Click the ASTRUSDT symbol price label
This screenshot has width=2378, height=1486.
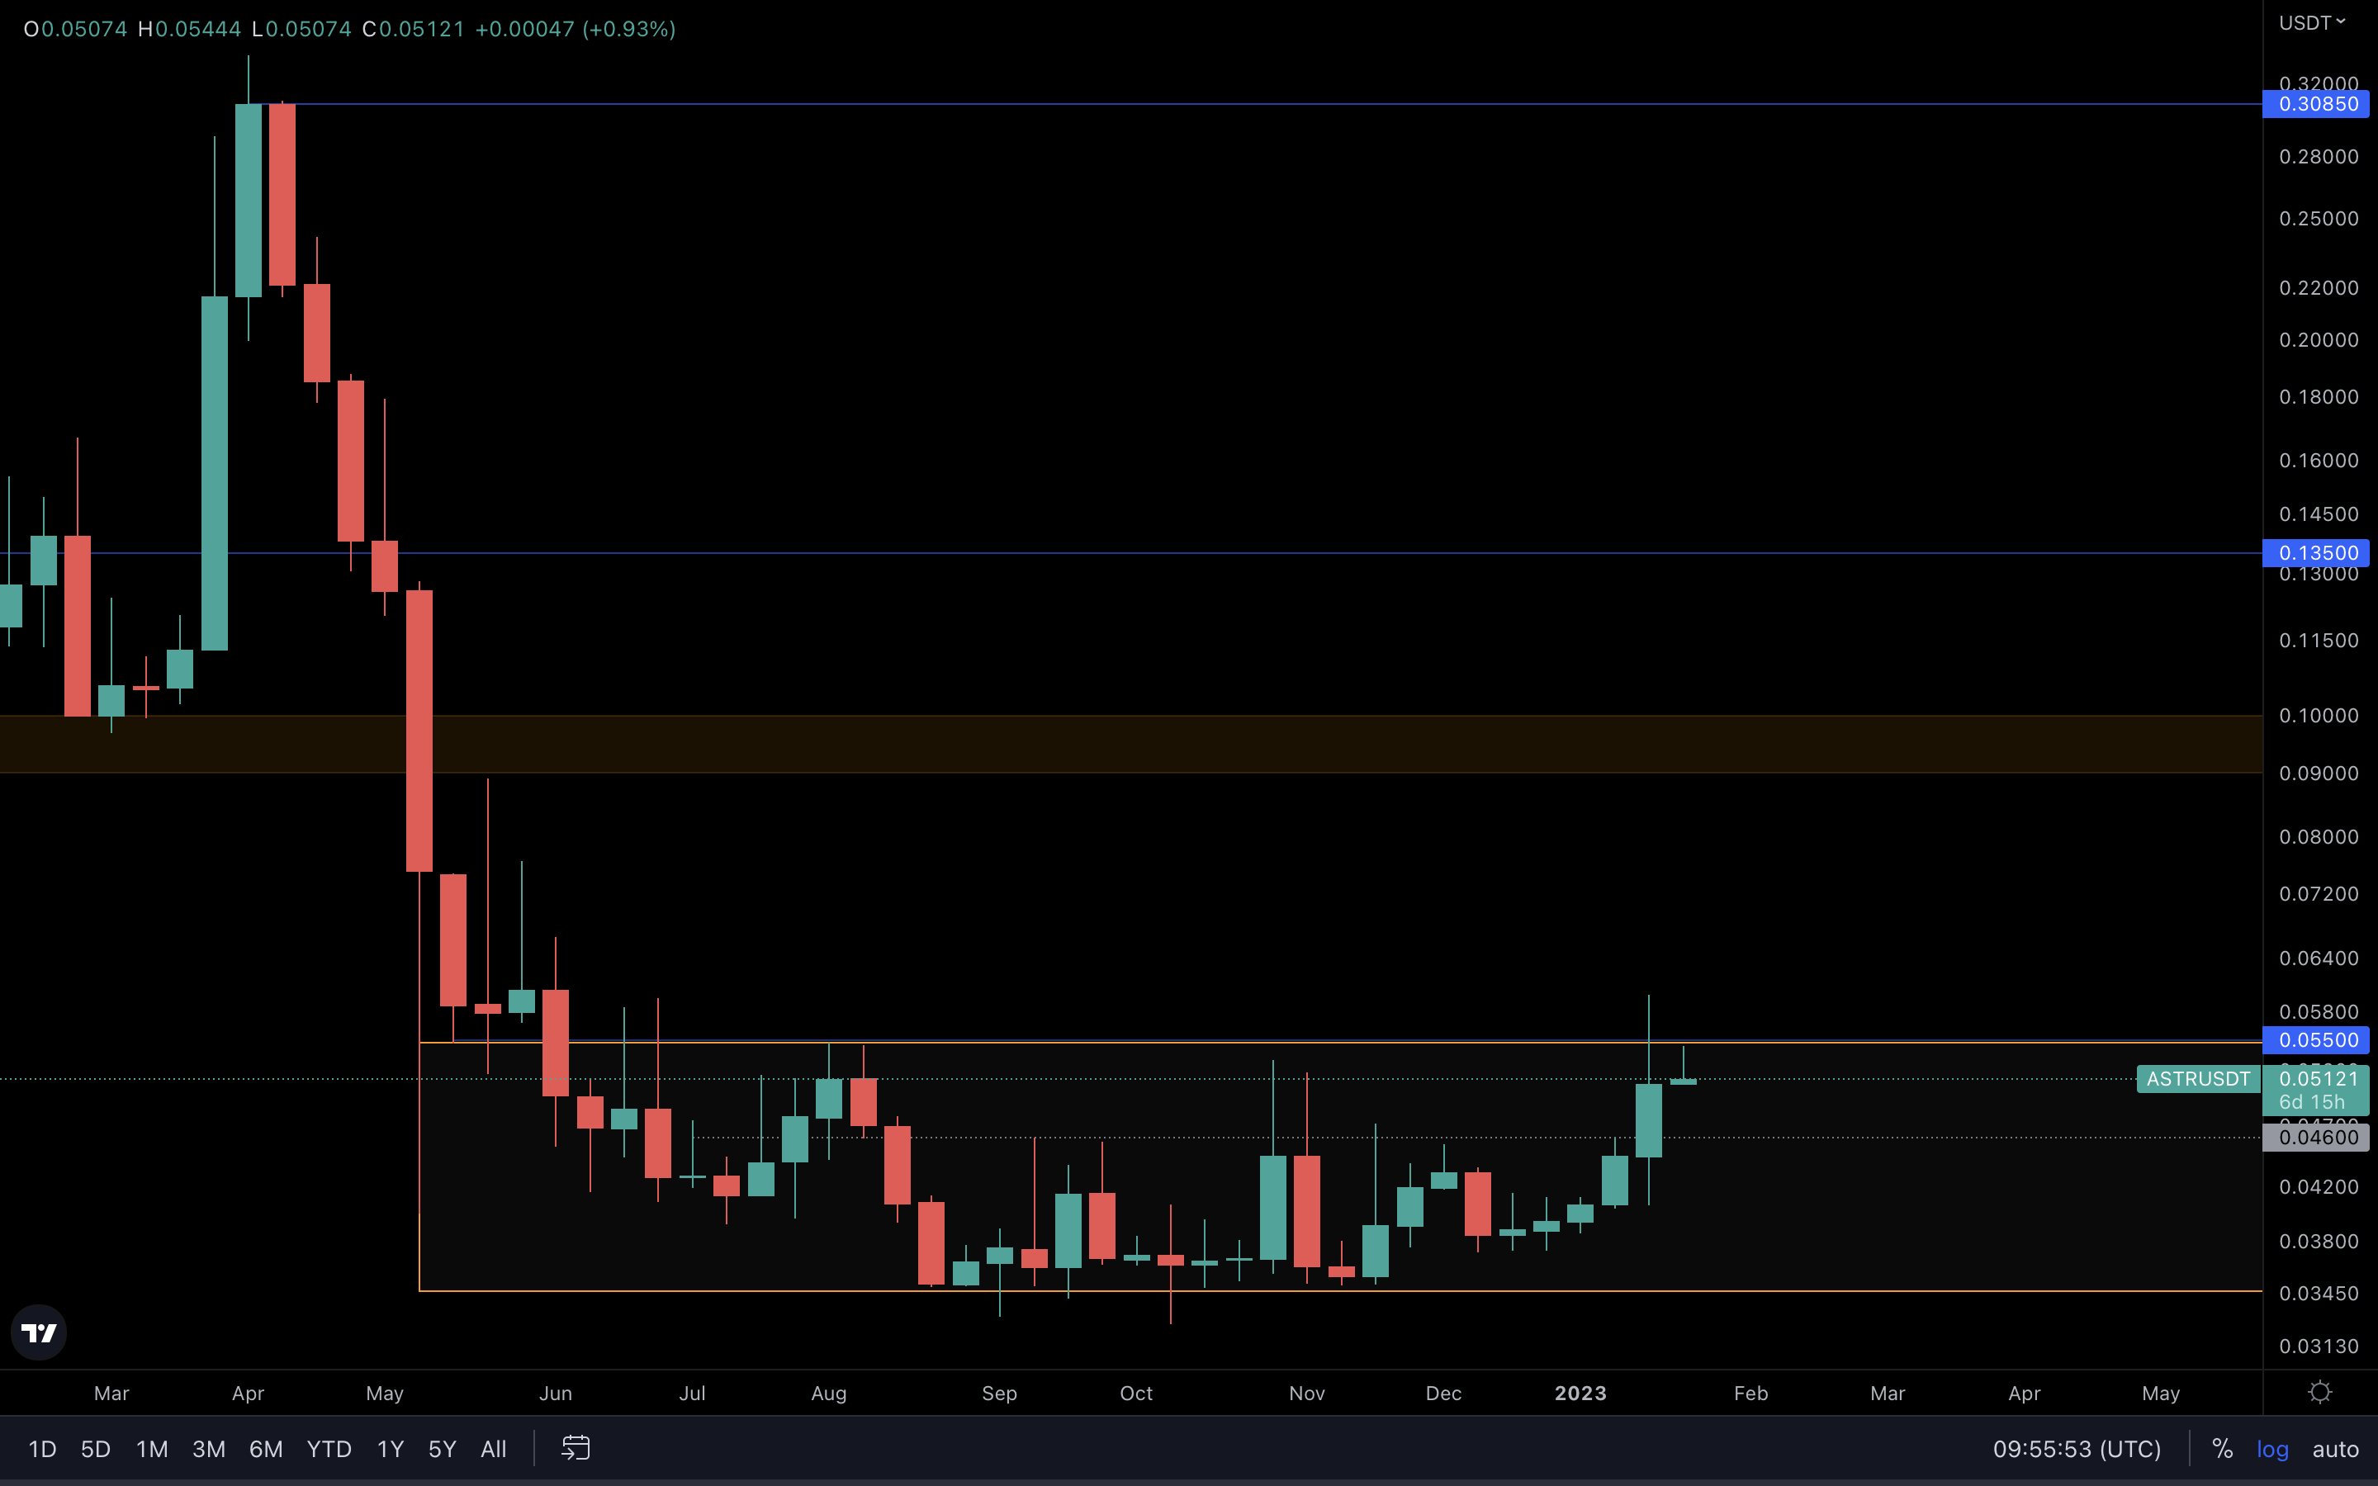pos(2197,1079)
